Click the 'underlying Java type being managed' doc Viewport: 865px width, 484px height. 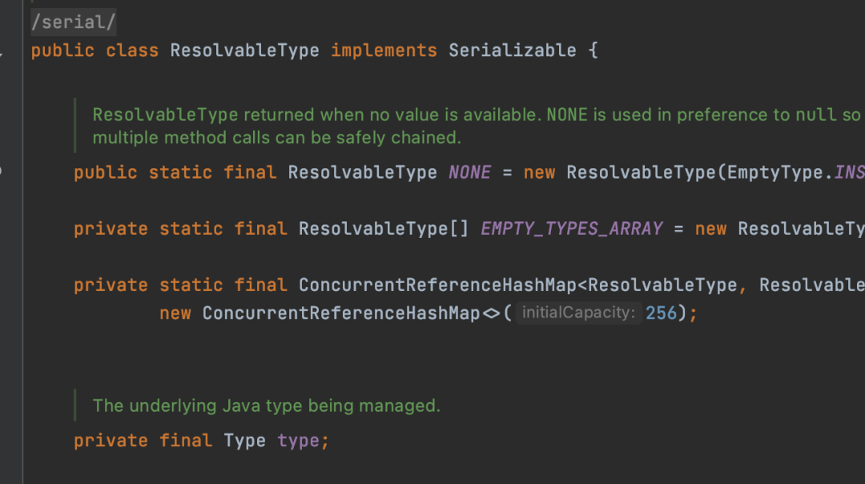tap(267, 405)
